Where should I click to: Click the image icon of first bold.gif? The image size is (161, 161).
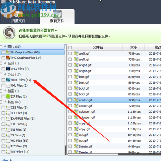pos(76,88)
